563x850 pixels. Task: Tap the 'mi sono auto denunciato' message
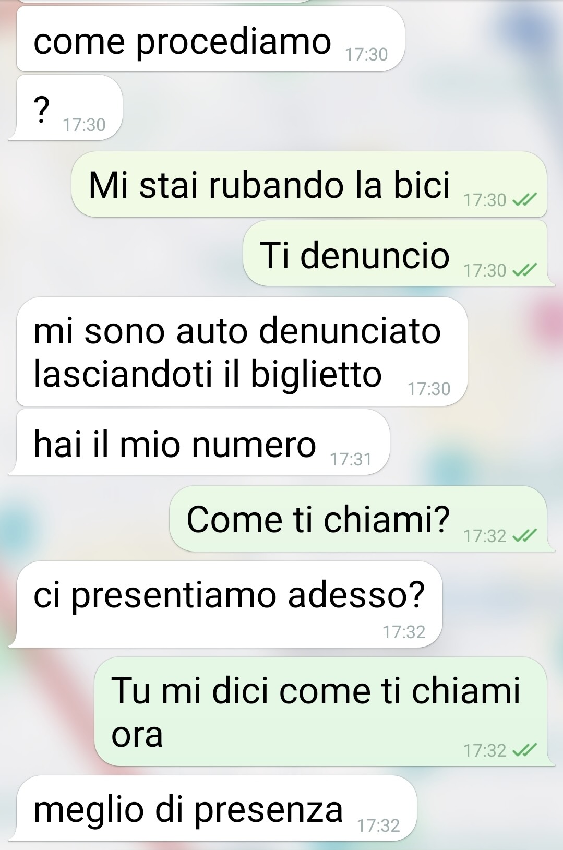[x=242, y=352]
